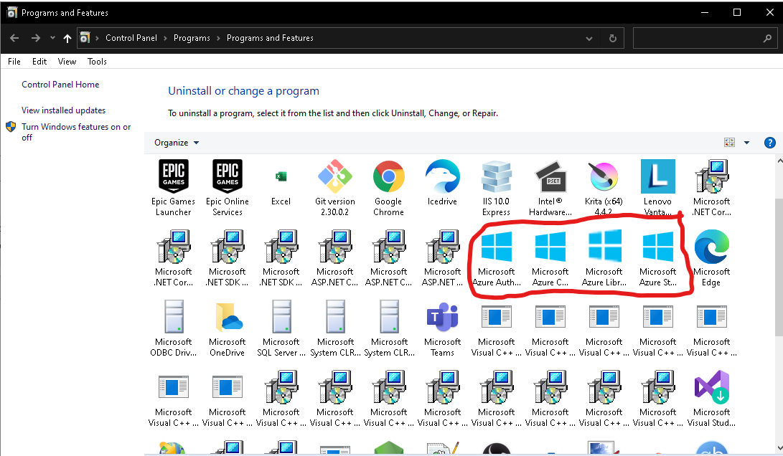Click the refresh button in address bar
783x456 pixels.
[613, 38]
